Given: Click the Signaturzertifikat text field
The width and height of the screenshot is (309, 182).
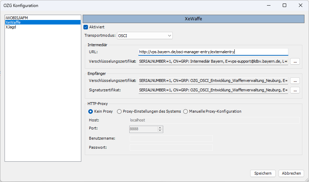Looking at the screenshot, I should coord(213,90).
